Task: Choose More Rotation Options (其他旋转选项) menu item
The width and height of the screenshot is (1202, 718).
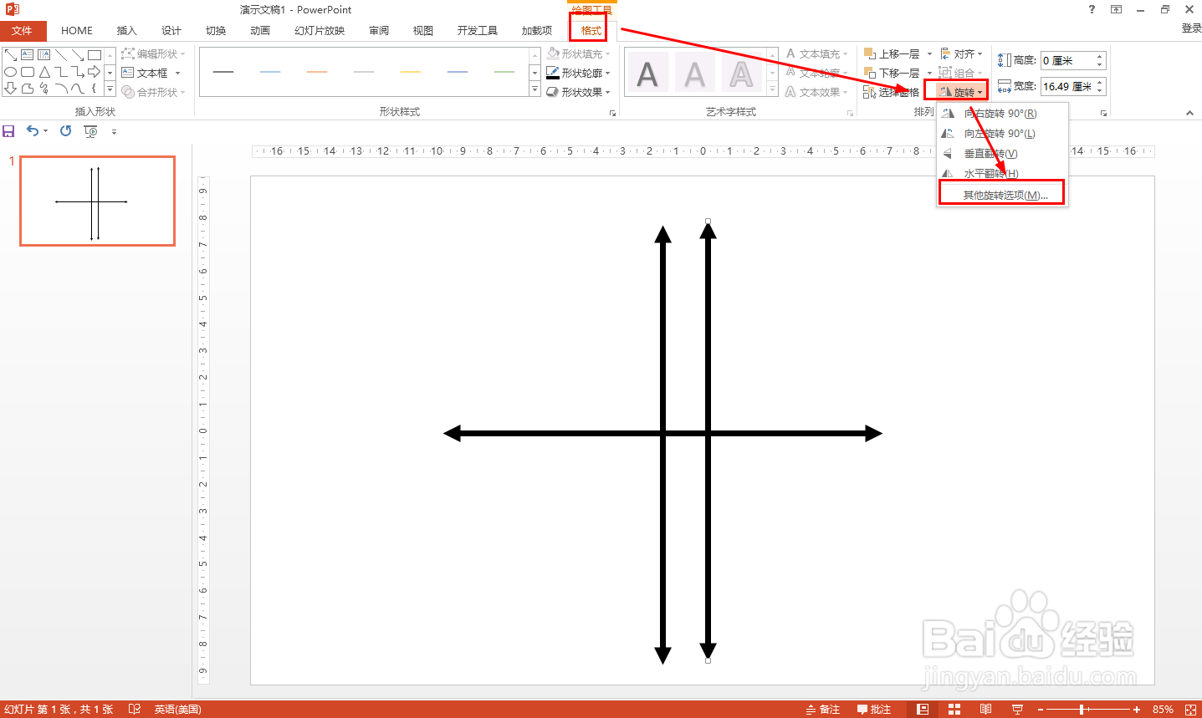Action: point(1002,196)
